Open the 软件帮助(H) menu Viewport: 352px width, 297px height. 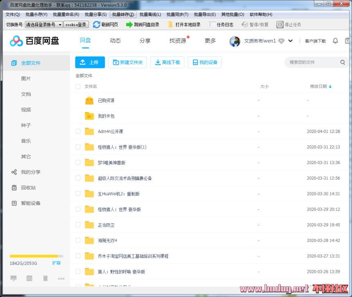click(261, 15)
